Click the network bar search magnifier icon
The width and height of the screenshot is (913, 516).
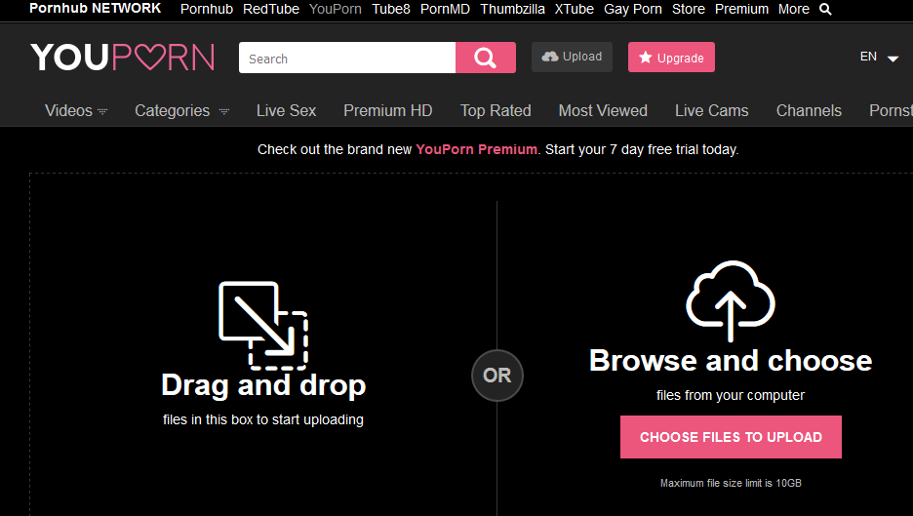[825, 10]
